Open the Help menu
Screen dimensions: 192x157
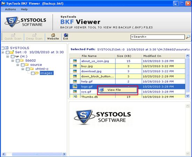click(24, 9)
